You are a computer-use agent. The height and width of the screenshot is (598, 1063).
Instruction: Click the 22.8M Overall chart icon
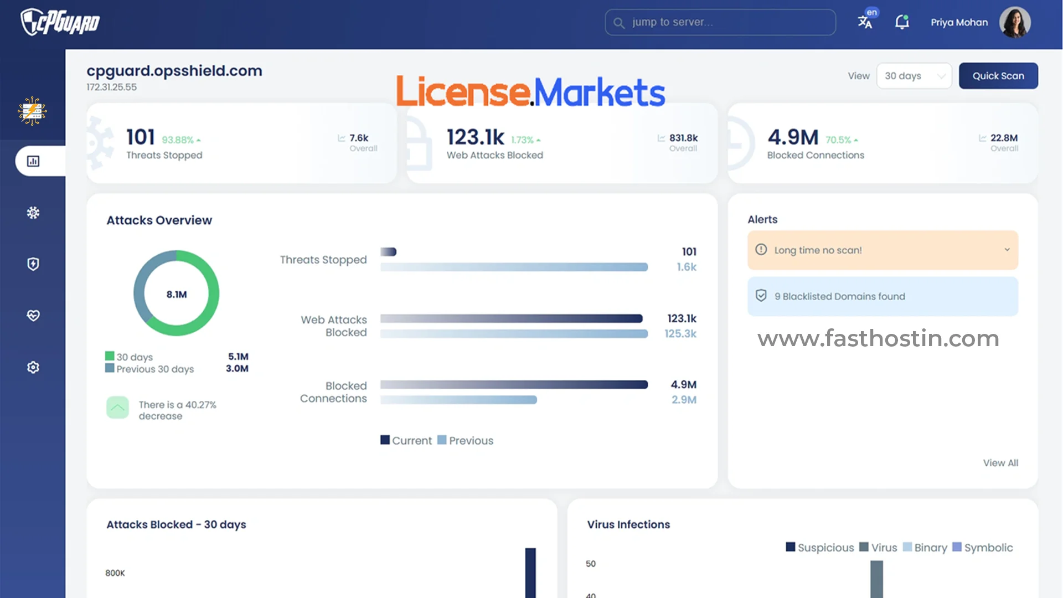pos(983,138)
